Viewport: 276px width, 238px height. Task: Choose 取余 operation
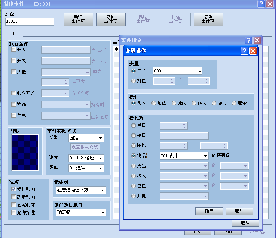(x=234, y=103)
